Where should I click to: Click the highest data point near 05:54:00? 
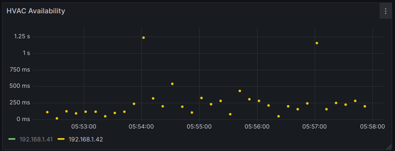click(143, 38)
